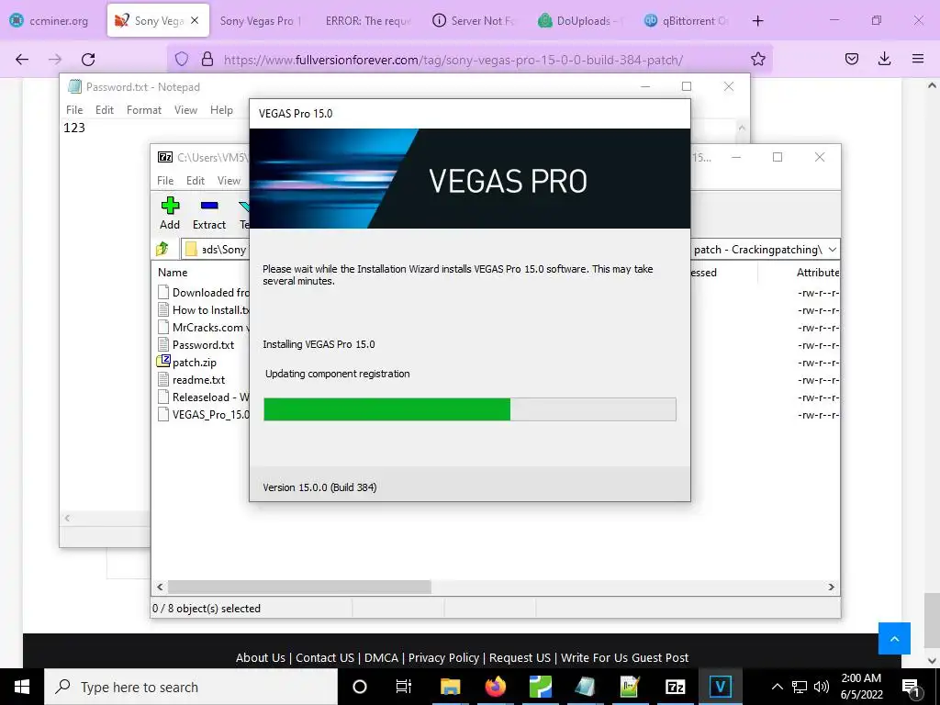Image resolution: width=940 pixels, height=705 pixels.
Task: Open the Pocket save icon
Action: [x=851, y=59]
